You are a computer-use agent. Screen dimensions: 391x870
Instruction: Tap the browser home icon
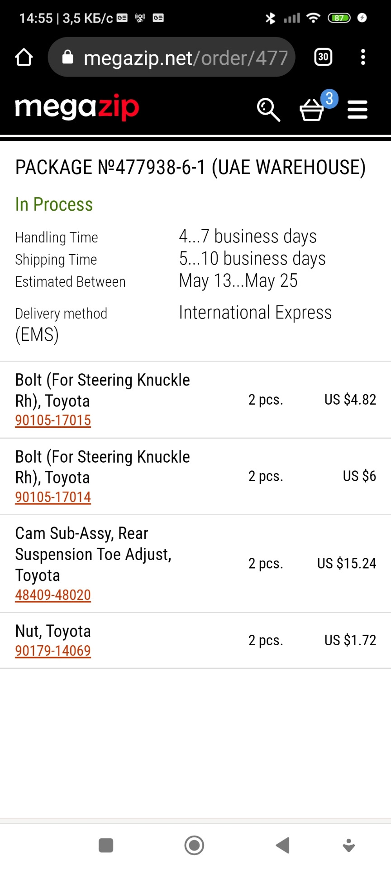coord(24,58)
